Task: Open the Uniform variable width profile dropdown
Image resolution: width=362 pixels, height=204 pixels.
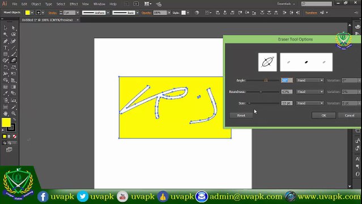Action: [x=108, y=12]
